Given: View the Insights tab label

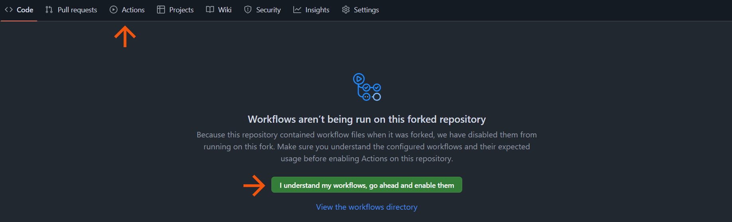Looking at the screenshot, I should click(317, 10).
